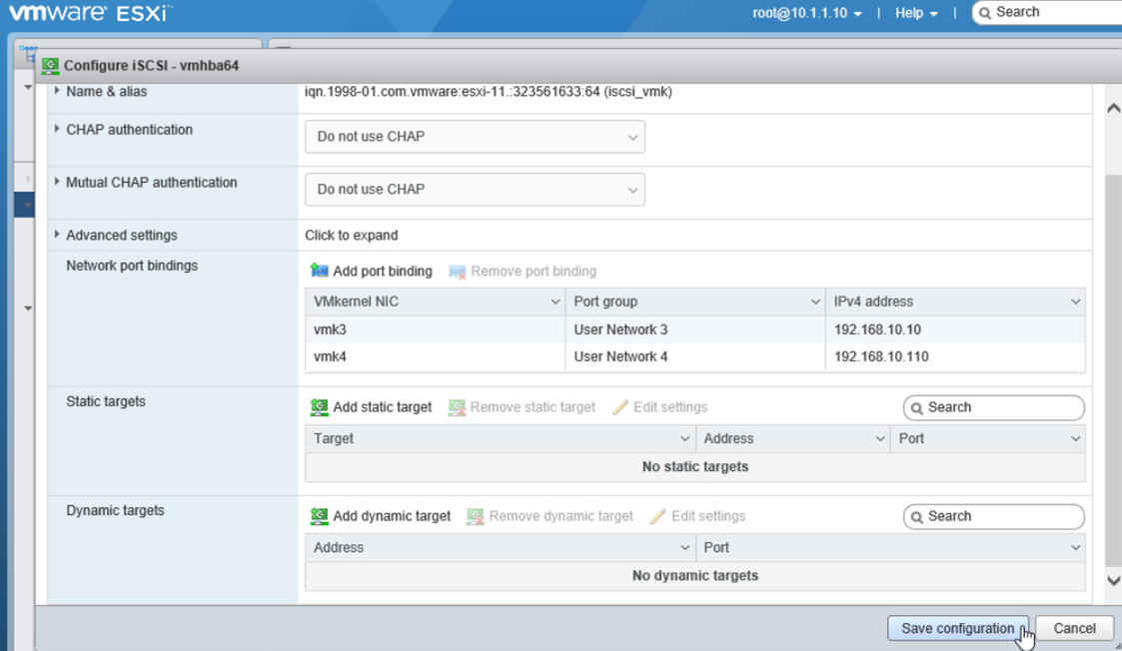Screen dimensions: 1122x651
Task: Expand the CHAP authentication section
Action: pos(57,129)
